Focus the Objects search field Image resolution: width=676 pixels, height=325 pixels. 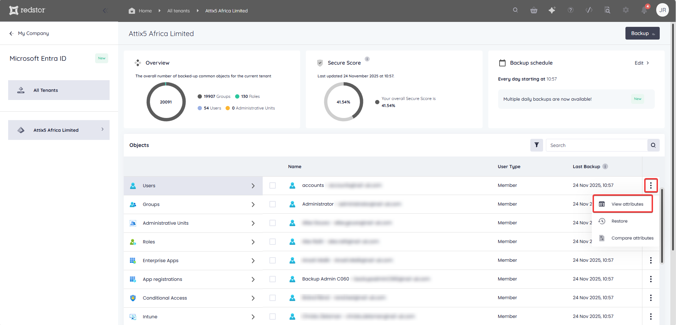tap(596, 145)
